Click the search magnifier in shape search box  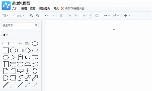[36, 25]
